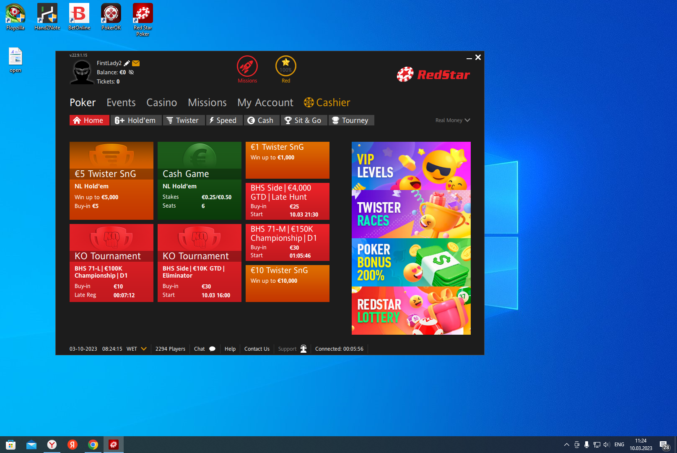Screen dimensions: 677x453
Task: Click the player avatar image
Action: tap(82, 72)
